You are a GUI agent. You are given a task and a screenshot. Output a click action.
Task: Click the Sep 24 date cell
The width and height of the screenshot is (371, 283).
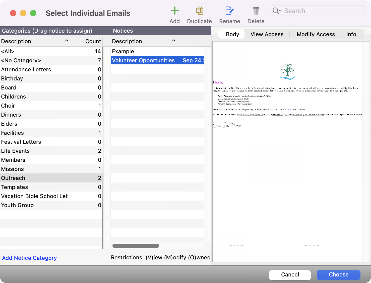[x=192, y=60]
